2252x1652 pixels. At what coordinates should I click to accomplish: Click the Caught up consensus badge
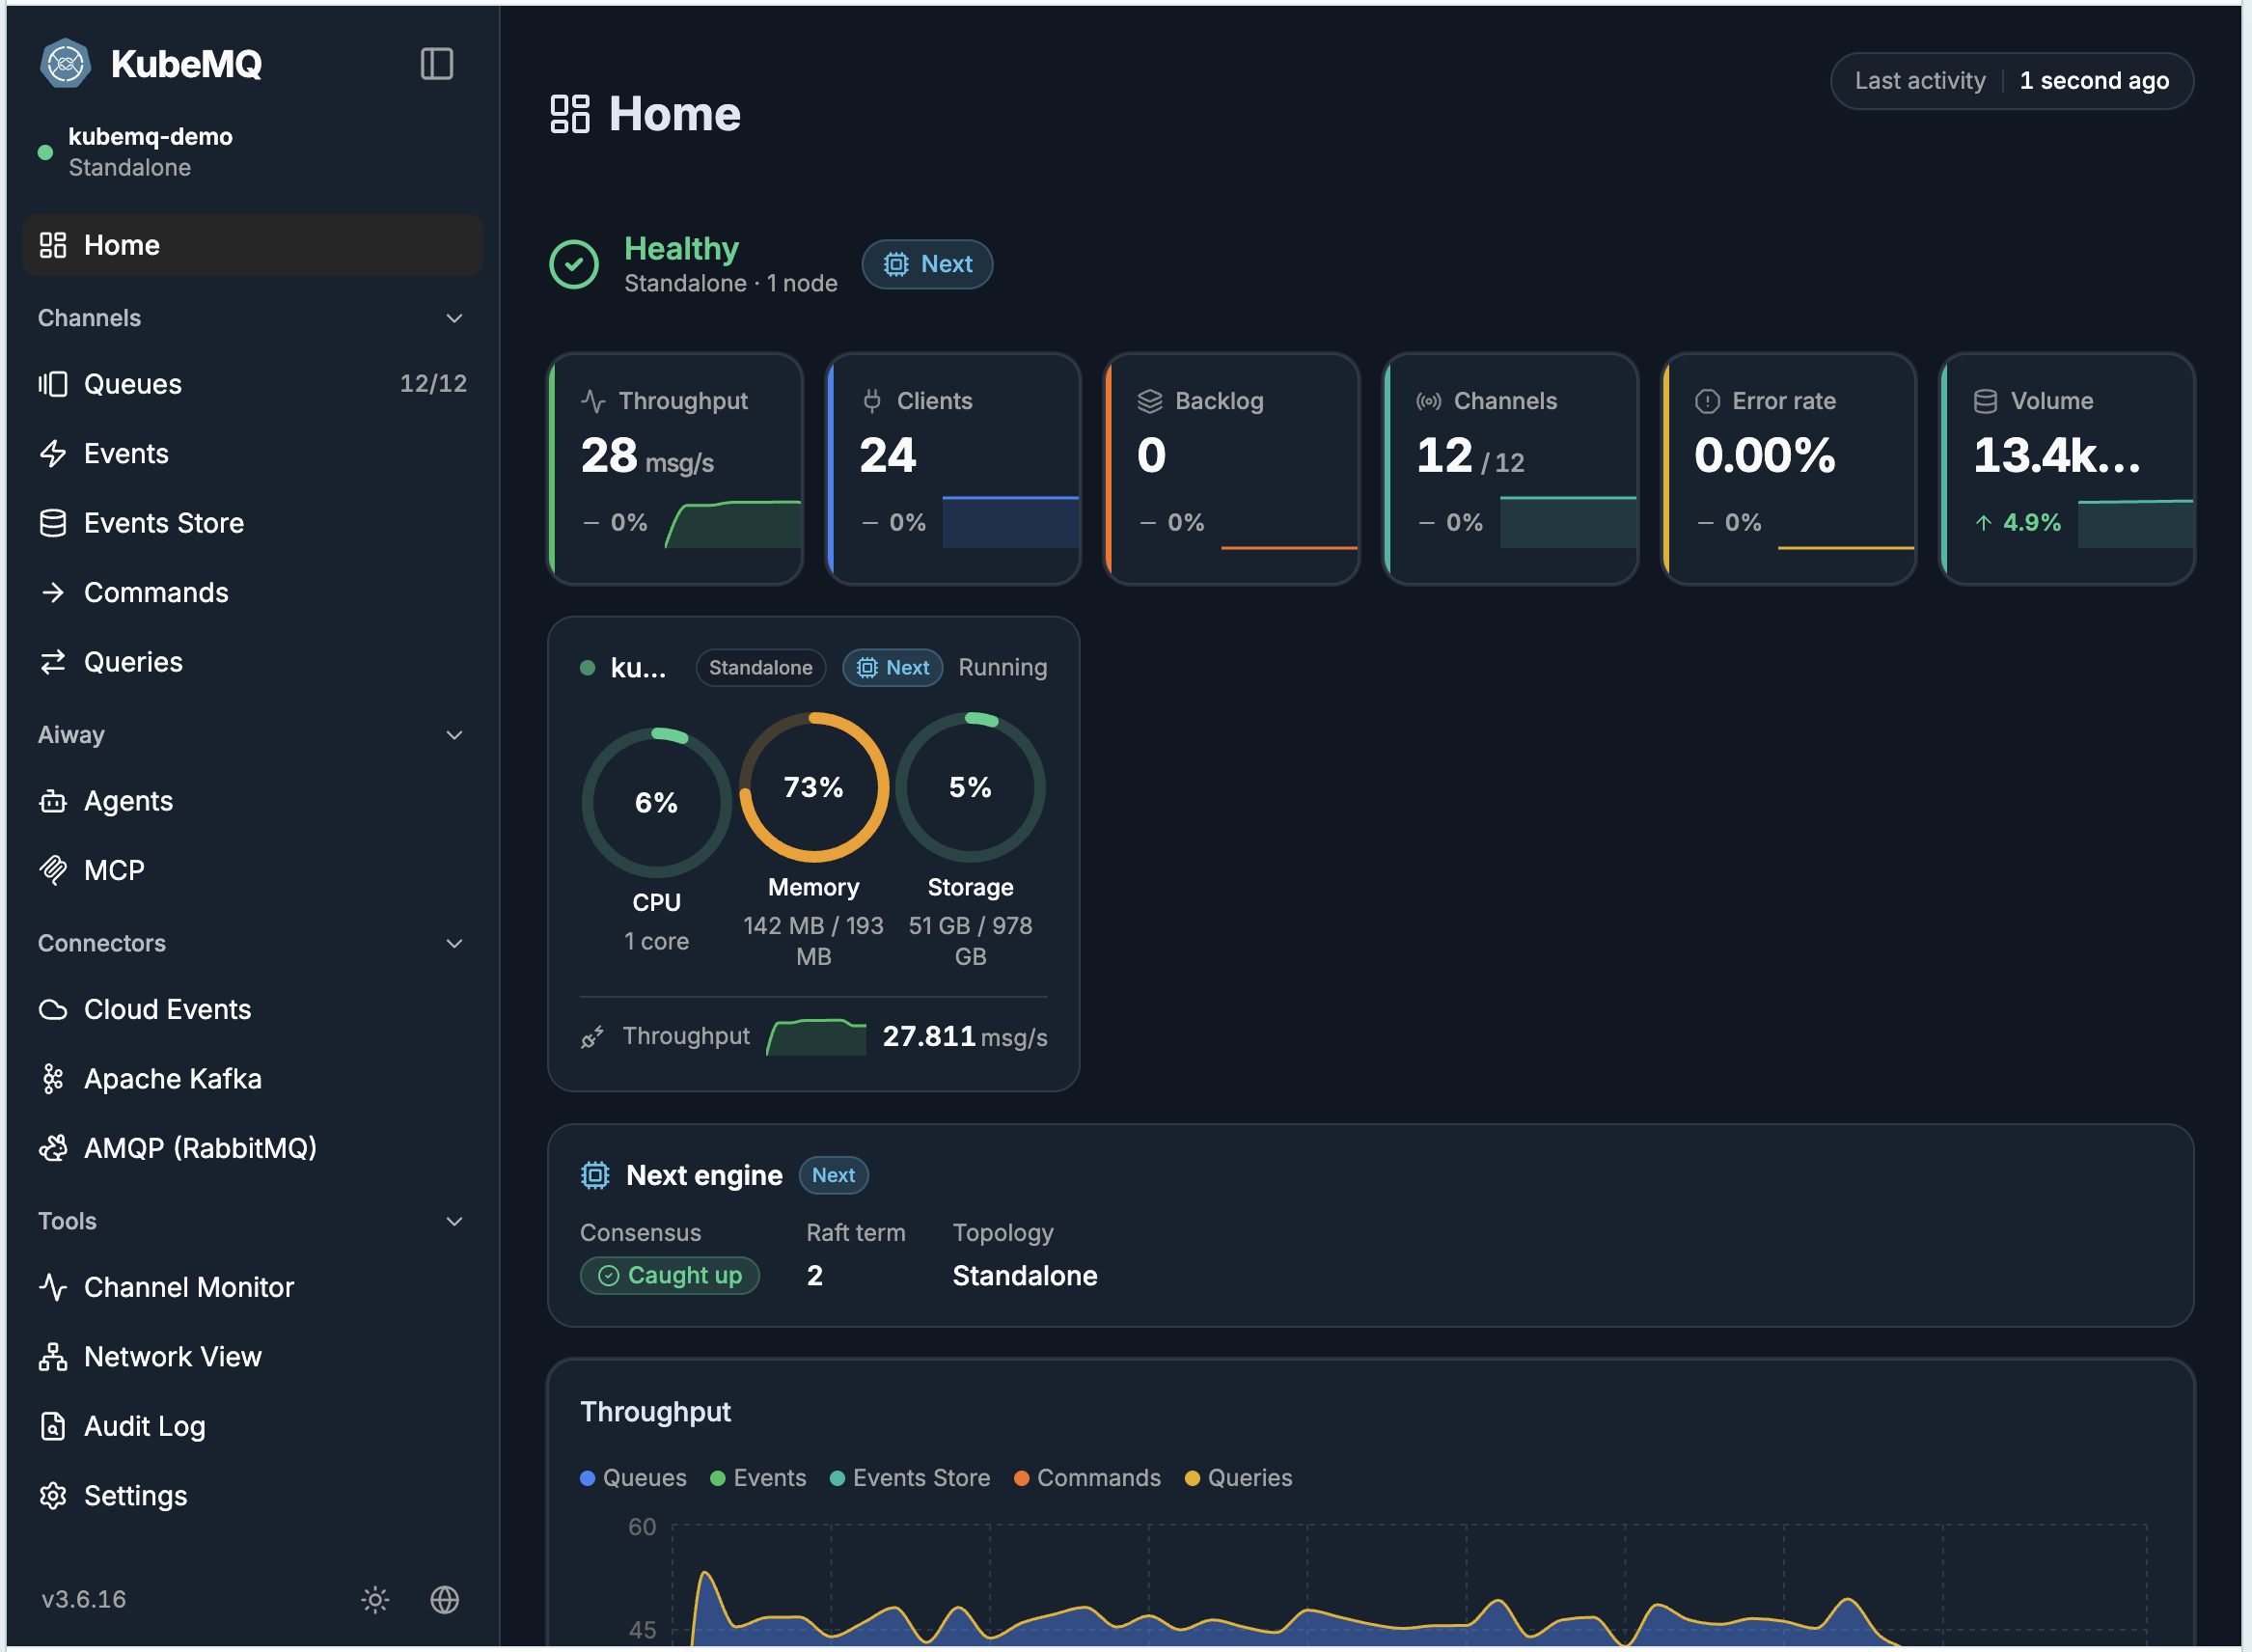(670, 1276)
